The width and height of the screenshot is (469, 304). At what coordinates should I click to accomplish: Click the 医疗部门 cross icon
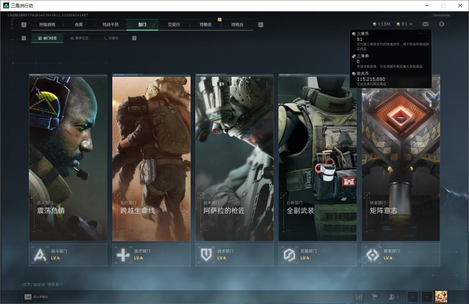(123, 255)
